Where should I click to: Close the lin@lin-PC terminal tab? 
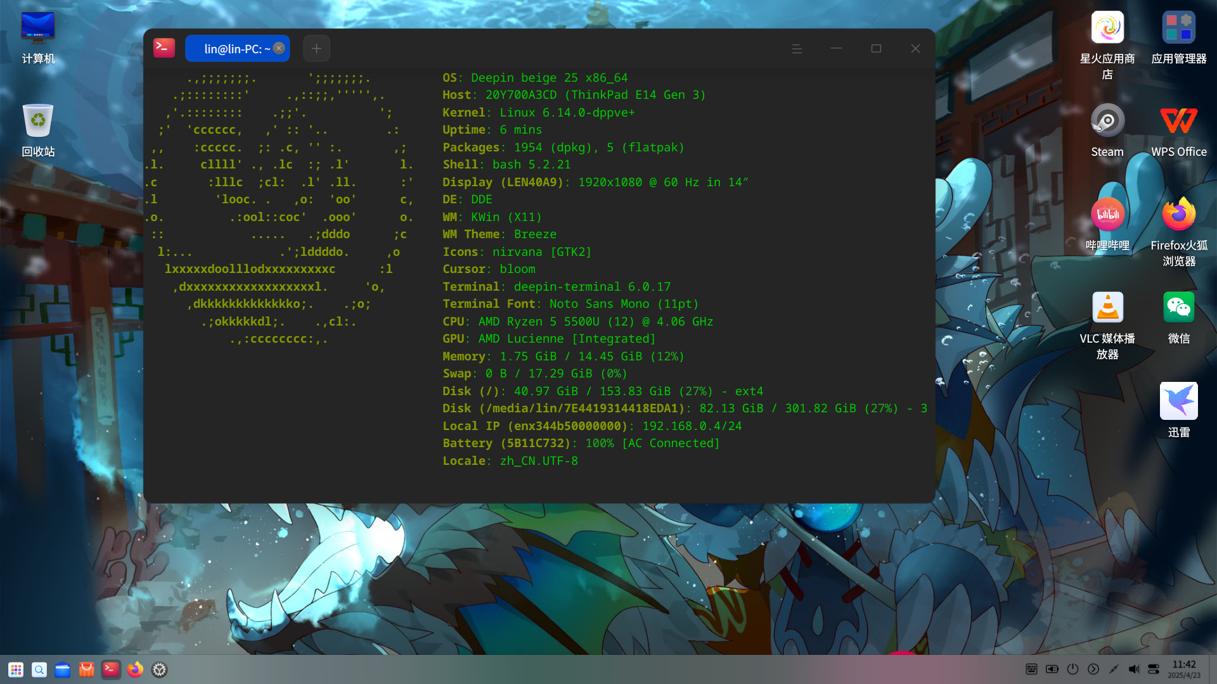pyautogui.click(x=279, y=48)
